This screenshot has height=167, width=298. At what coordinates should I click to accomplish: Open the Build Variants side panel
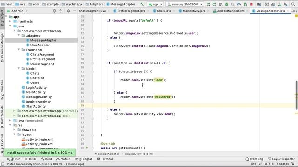2,116
